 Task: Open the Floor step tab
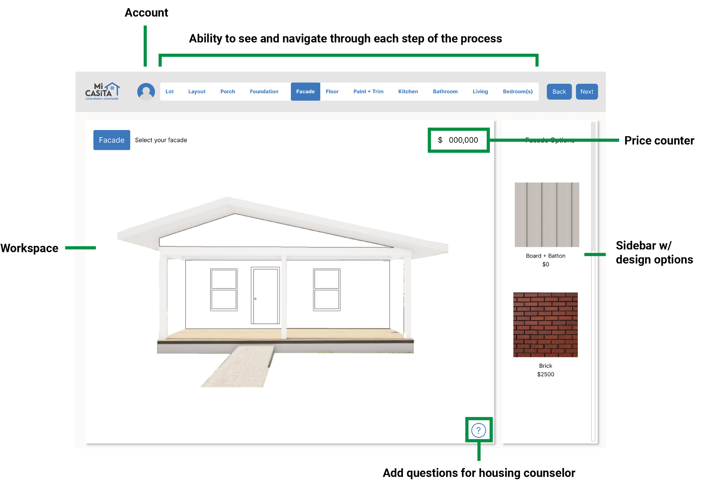click(x=332, y=92)
